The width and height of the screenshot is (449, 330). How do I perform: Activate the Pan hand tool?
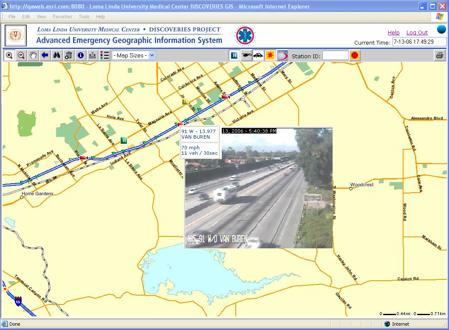[x=33, y=55]
